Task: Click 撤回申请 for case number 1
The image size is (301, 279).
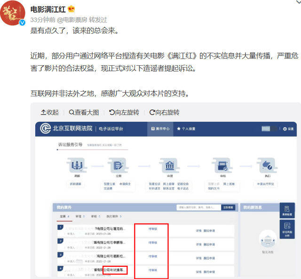Action: click(209, 231)
